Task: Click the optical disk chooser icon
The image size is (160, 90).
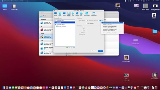Action: (102, 21)
